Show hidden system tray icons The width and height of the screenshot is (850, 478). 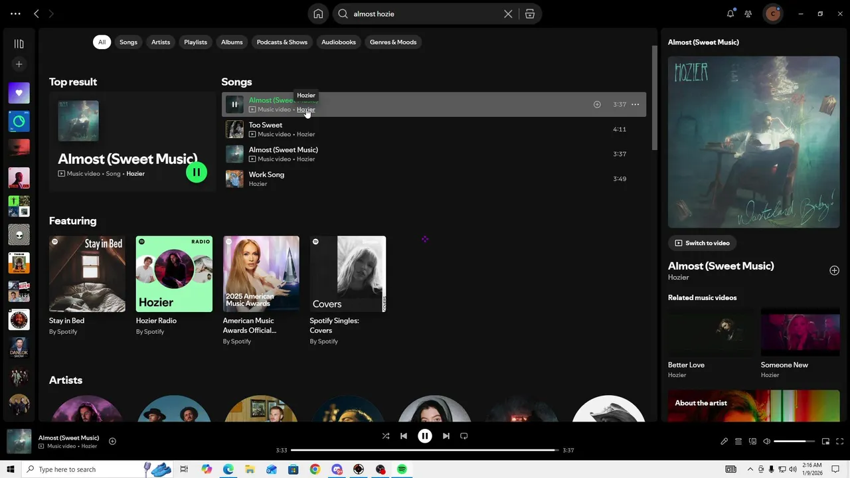click(750, 469)
